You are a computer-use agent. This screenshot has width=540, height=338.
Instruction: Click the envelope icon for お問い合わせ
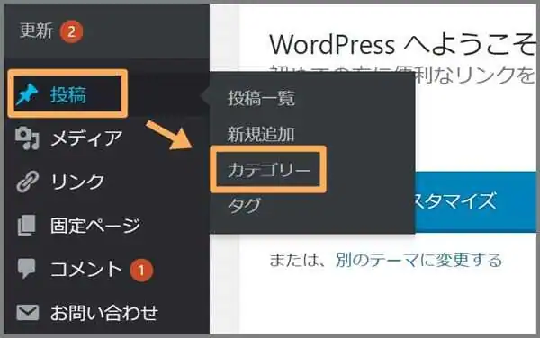[x=28, y=312]
